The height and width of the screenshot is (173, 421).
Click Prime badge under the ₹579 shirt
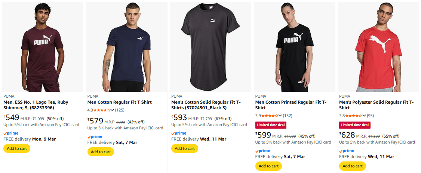point(95,136)
